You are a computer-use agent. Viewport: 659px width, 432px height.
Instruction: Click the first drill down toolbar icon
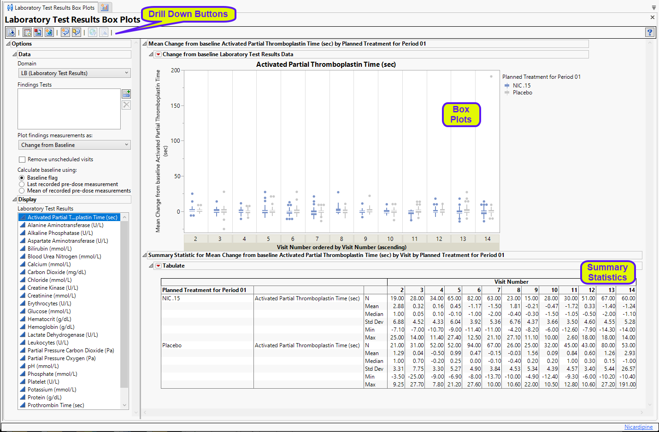(11, 32)
